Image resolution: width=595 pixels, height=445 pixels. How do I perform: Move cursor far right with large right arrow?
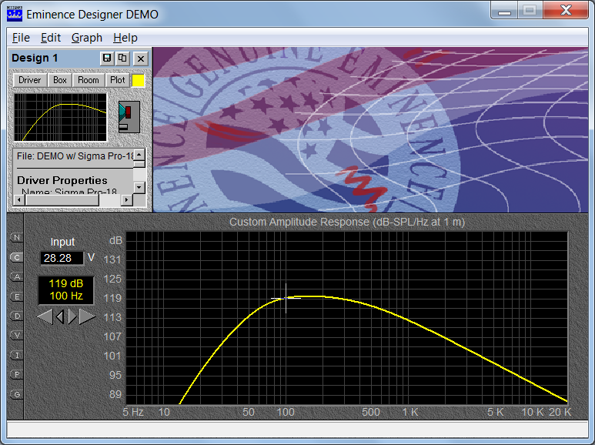click(87, 316)
